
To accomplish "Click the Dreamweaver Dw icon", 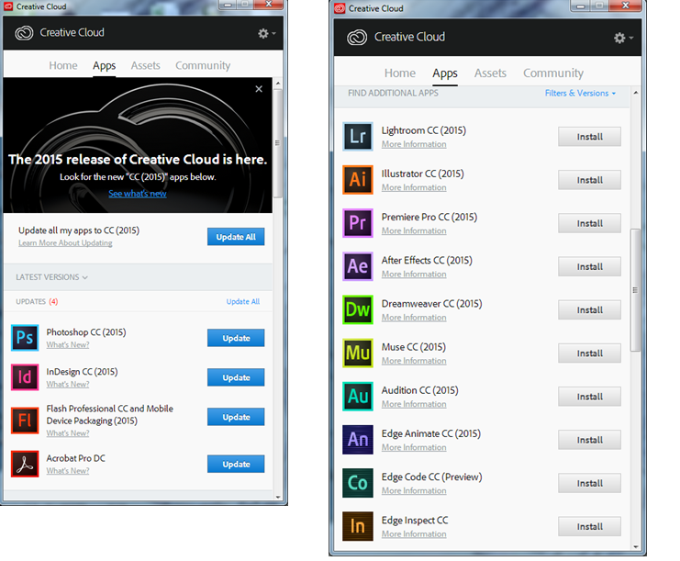I will 358,309.
